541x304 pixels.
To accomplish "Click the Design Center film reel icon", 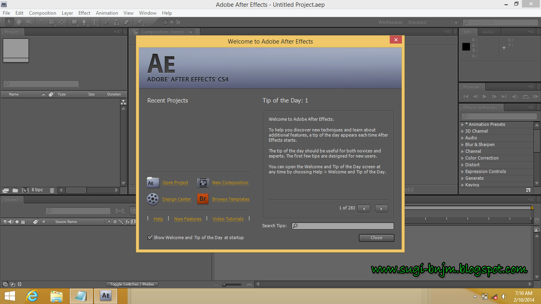I will (153, 199).
